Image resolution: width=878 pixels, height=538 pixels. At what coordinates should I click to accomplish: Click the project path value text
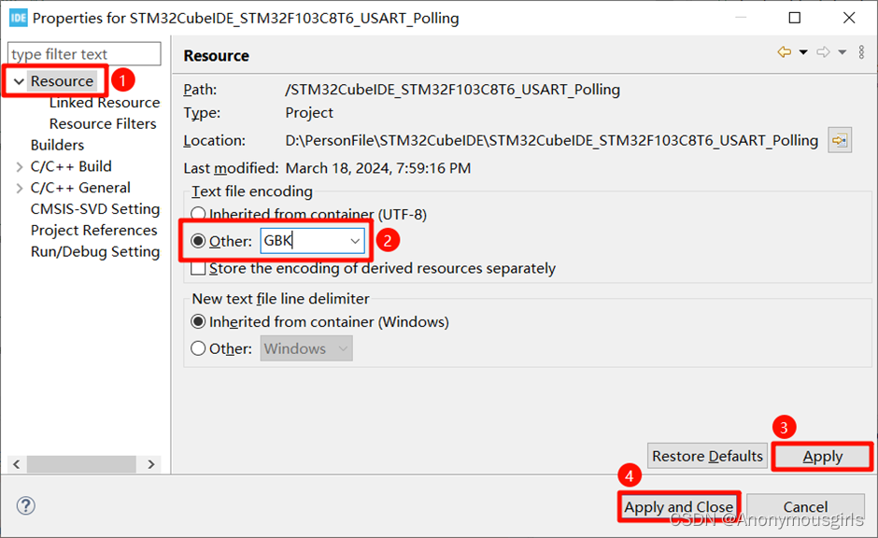click(x=452, y=90)
